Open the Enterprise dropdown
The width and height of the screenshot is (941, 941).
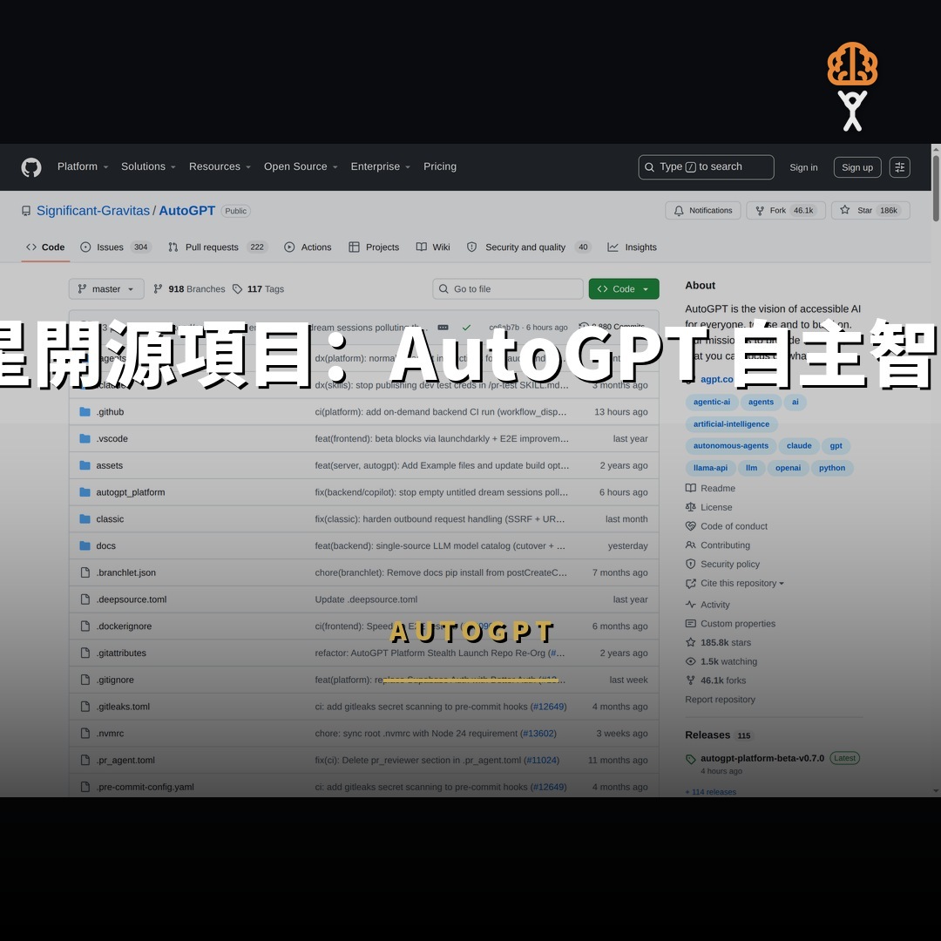381,166
